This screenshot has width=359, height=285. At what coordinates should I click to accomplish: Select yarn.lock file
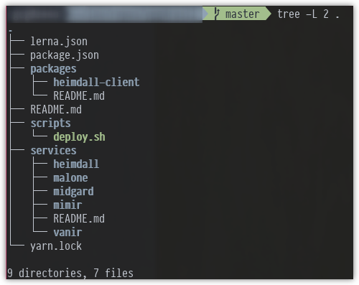tap(56, 246)
